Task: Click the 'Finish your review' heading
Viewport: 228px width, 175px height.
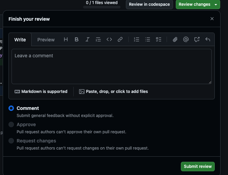Action: [29, 19]
